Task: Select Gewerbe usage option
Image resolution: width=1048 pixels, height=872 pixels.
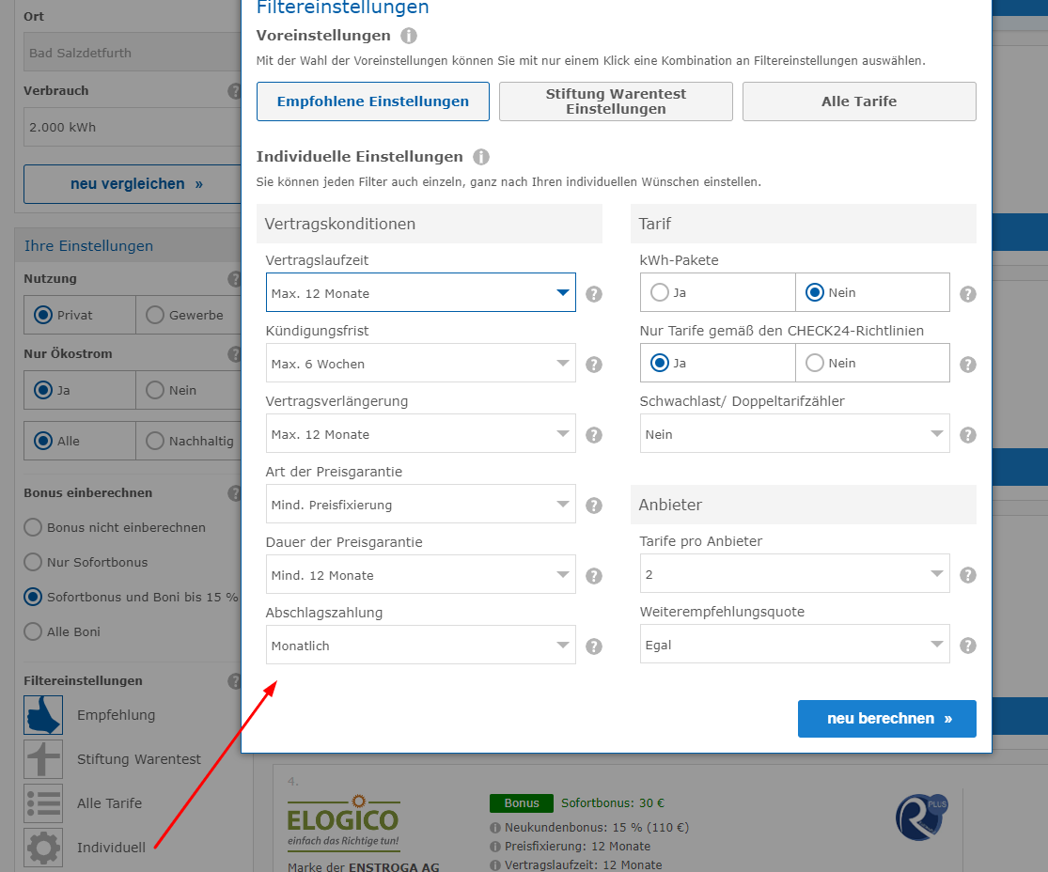Action: tap(155, 315)
